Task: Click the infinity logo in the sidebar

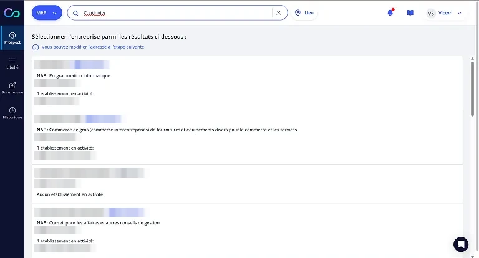Action: coord(12,13)
